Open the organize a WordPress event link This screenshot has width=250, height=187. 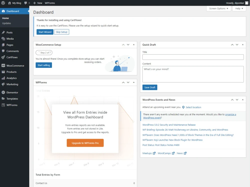pyautogui.click(x=189, y=116)
